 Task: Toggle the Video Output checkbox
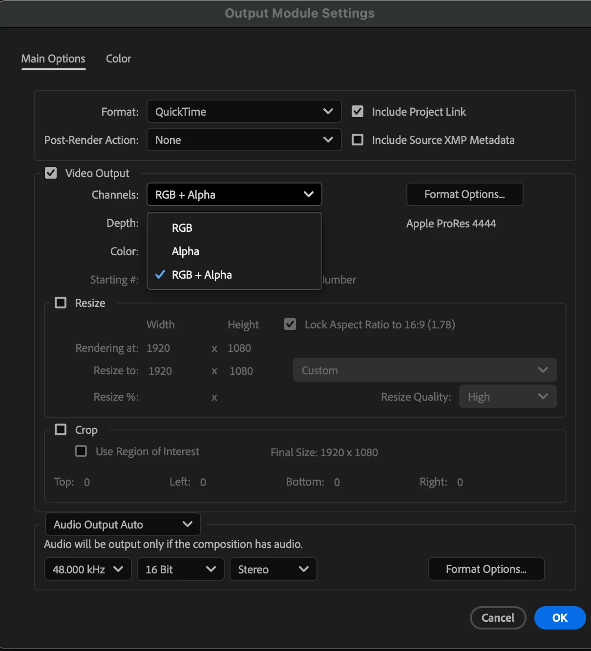(51, 173)
